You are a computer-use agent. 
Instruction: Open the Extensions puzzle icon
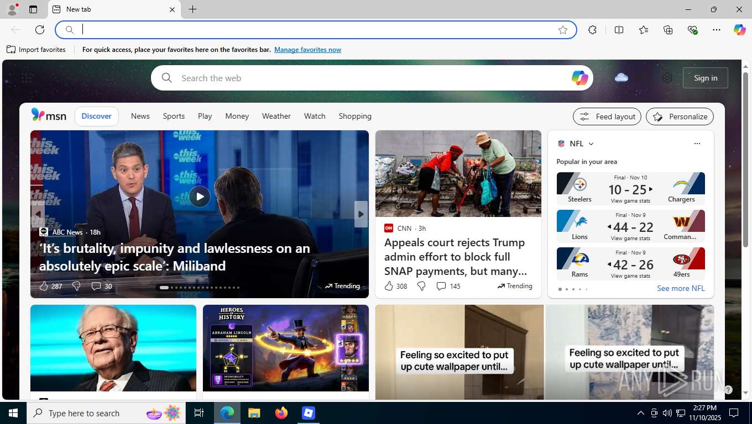click(592, 30)
